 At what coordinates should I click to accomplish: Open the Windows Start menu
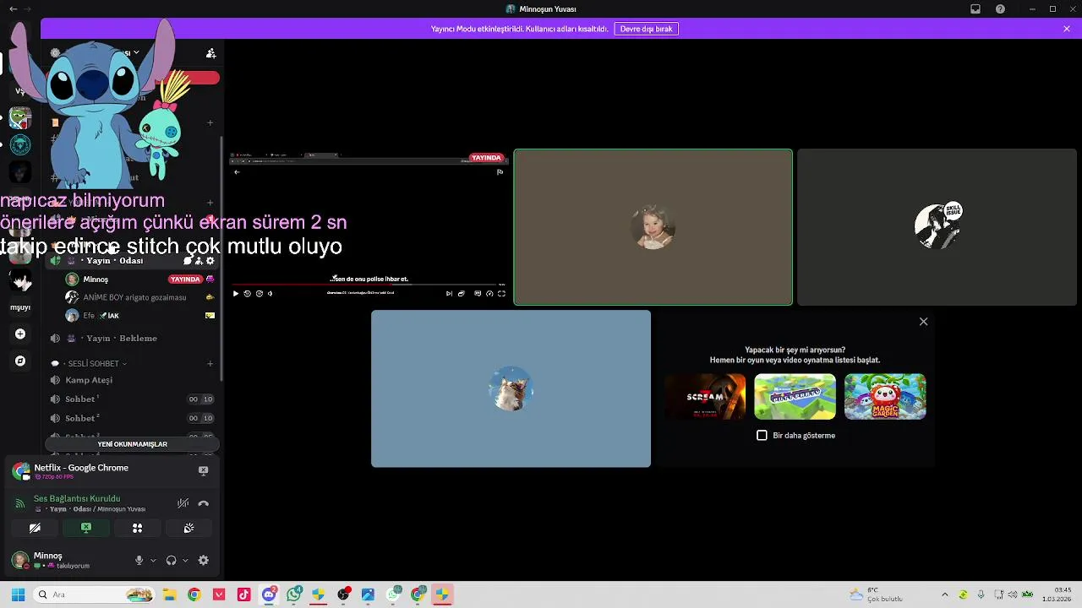point(18,594)
